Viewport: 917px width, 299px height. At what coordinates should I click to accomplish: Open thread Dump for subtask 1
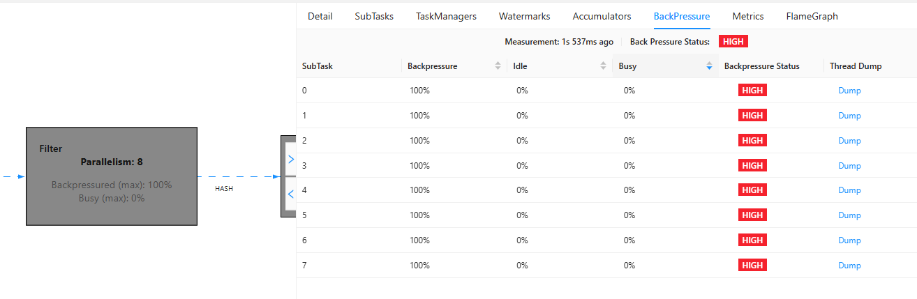[849, 116]
